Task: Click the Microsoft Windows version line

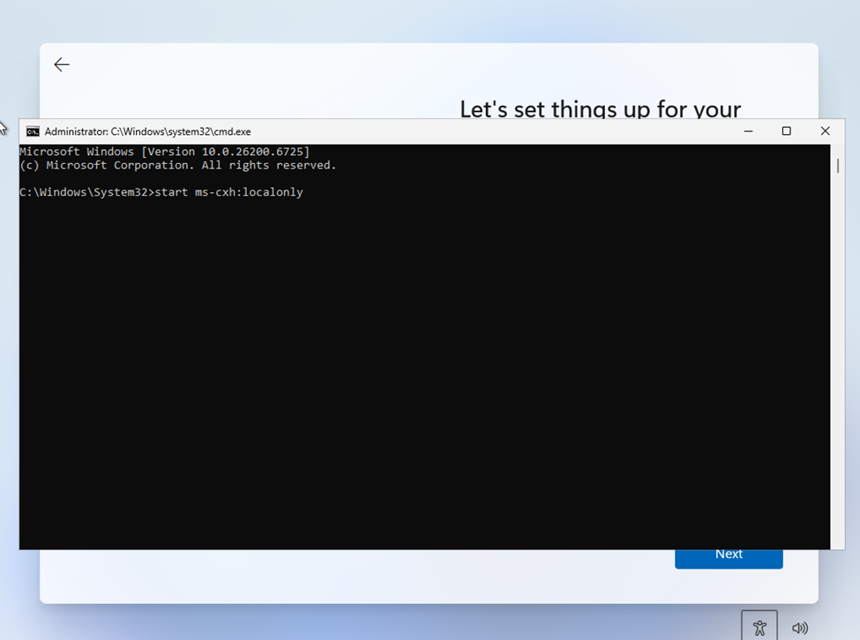Action: (x=164, y=152)
